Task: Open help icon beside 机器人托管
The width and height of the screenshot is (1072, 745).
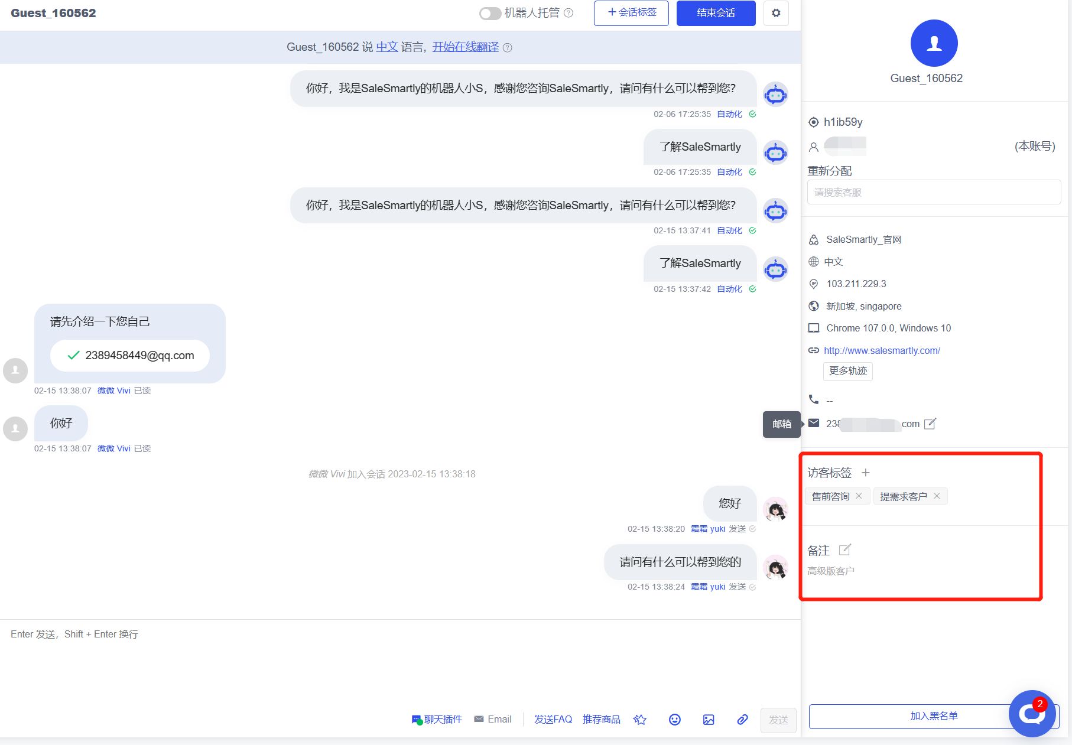Action: [x=569, y=13]
